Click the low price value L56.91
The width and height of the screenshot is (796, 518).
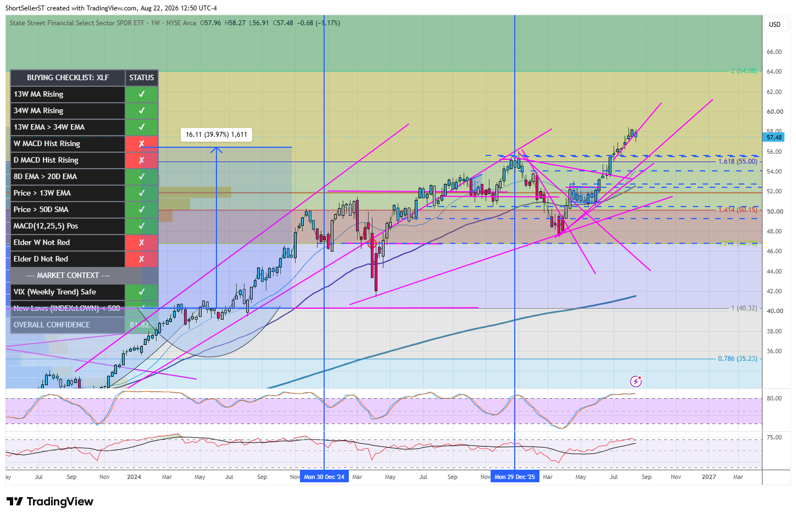coord(259,23)
